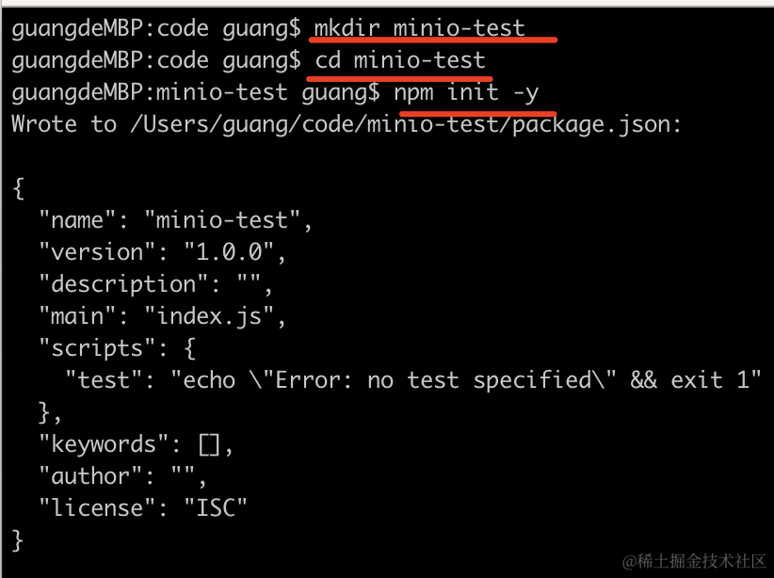The image size is (774, 578).
Task: Click the "test" echo script line
Action: pyautogui.click(x=412, y=380)
